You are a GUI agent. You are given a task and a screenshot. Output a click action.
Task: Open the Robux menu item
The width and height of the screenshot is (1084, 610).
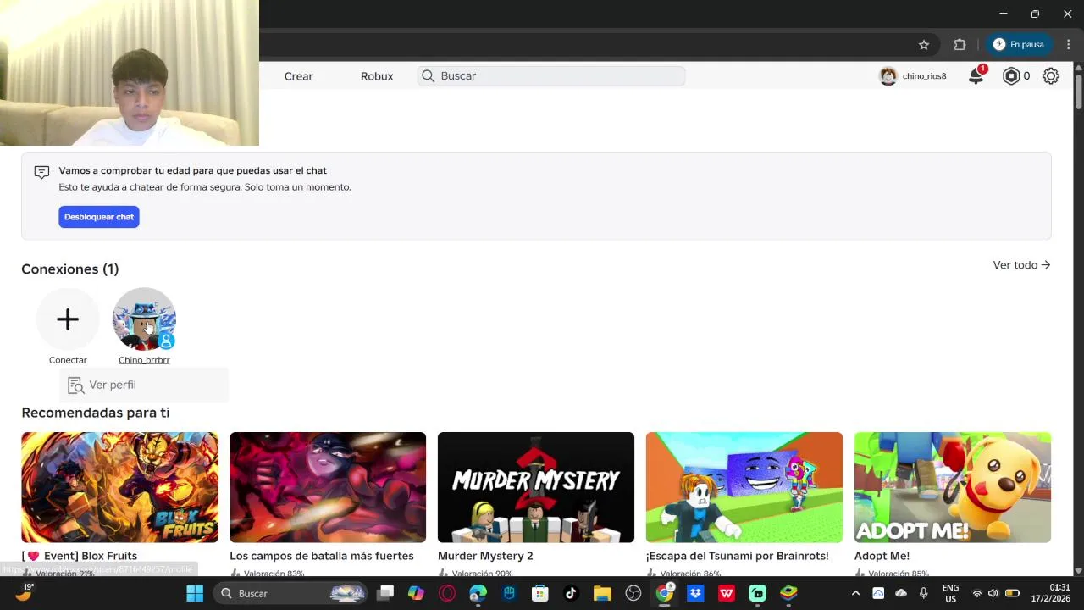pos(377,76)
